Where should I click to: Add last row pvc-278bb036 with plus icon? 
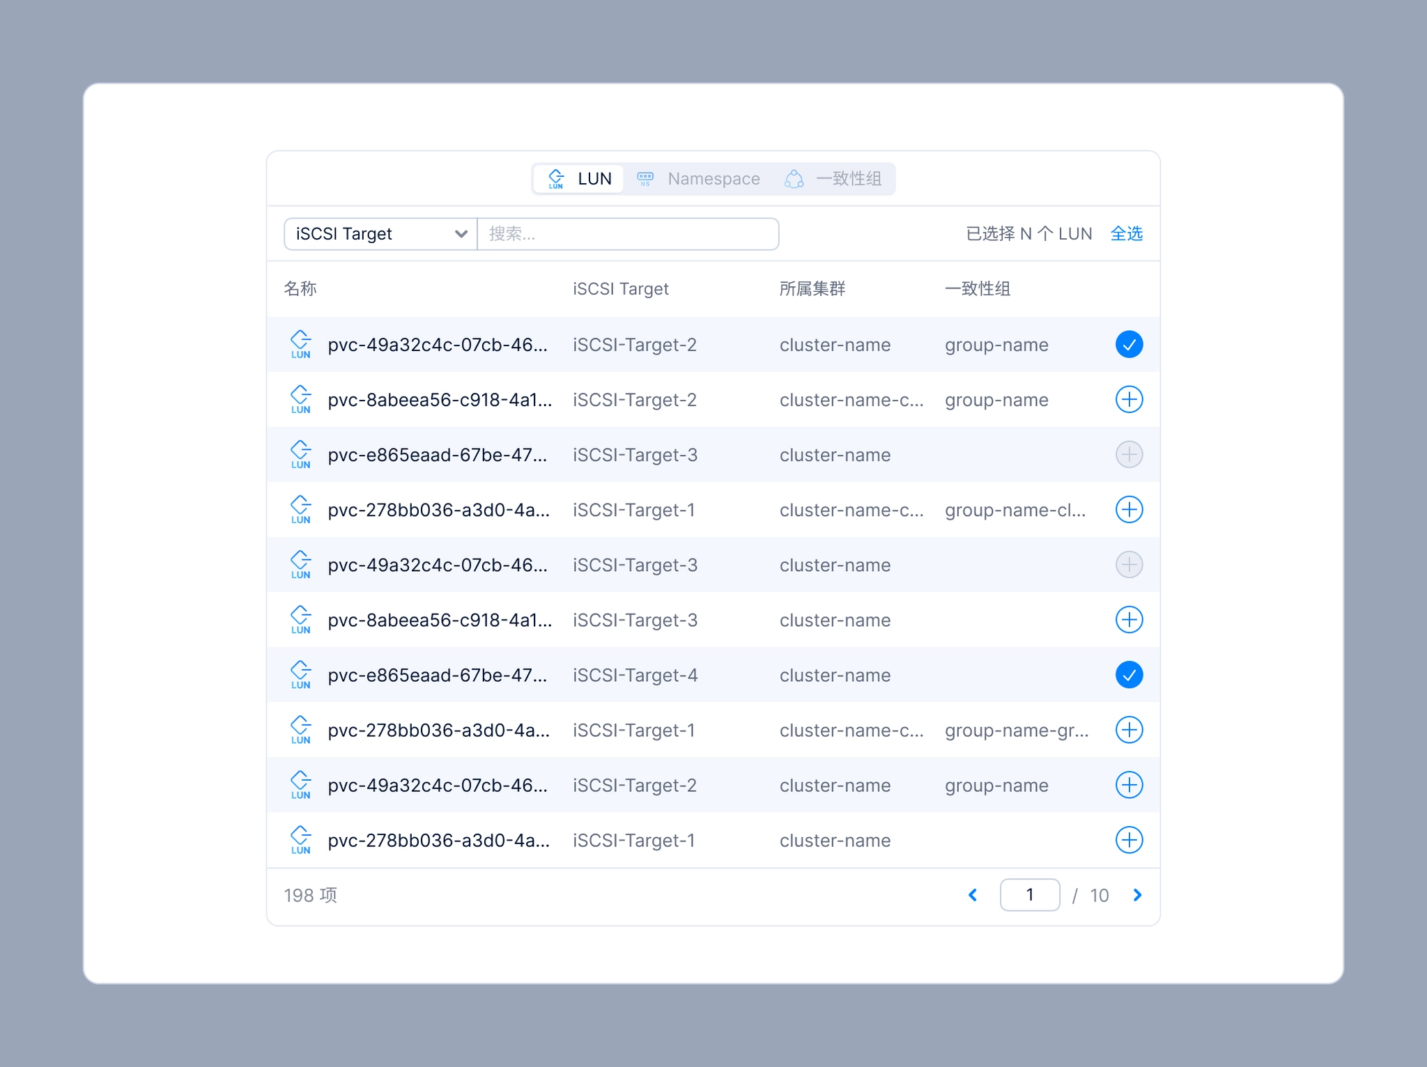pyautogui.click(x=1129, y=840)
